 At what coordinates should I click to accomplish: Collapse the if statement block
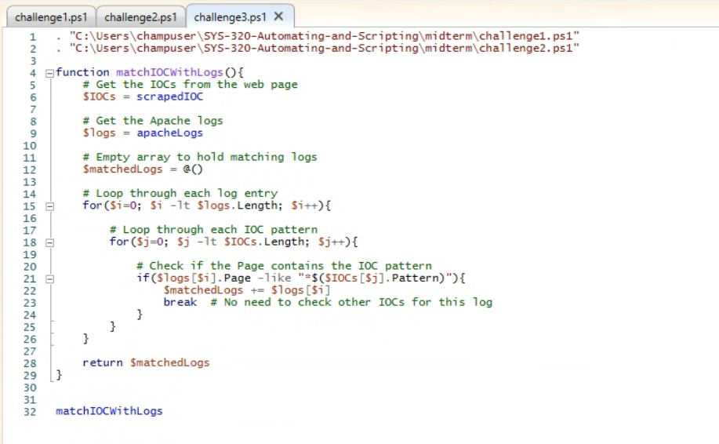(50, 278)
